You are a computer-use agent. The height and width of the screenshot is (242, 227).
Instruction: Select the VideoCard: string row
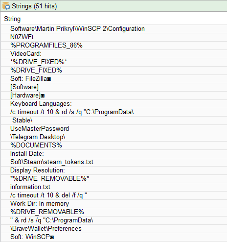tap(114, 54)
